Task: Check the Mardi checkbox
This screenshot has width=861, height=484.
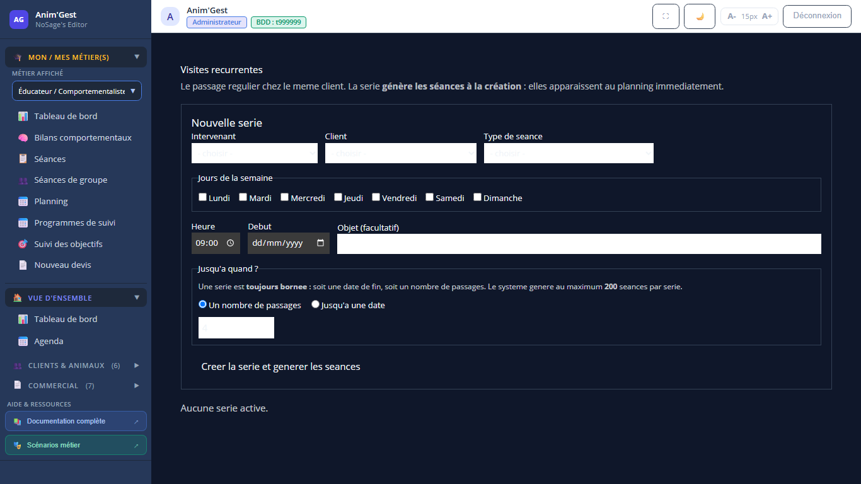Action: point(243,197)
